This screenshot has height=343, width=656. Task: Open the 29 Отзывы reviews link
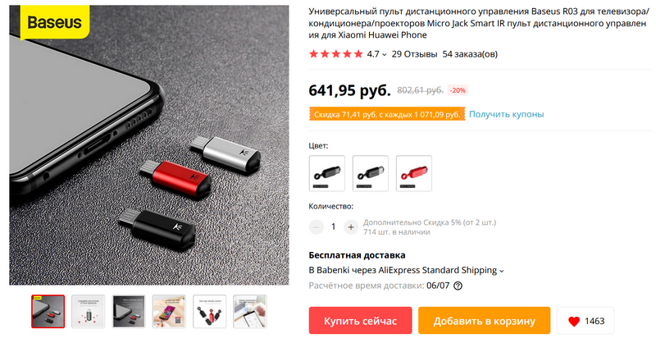[x=414, y=54]
